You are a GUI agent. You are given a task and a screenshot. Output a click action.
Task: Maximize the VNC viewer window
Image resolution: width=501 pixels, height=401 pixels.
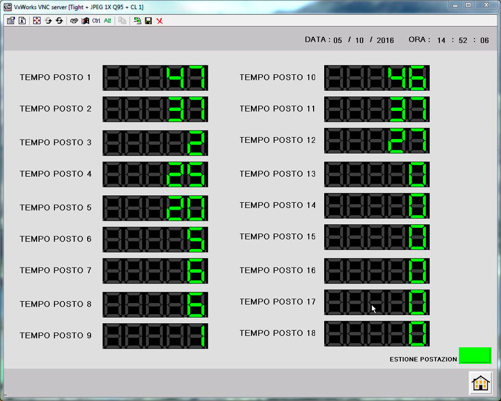point(468,5)
